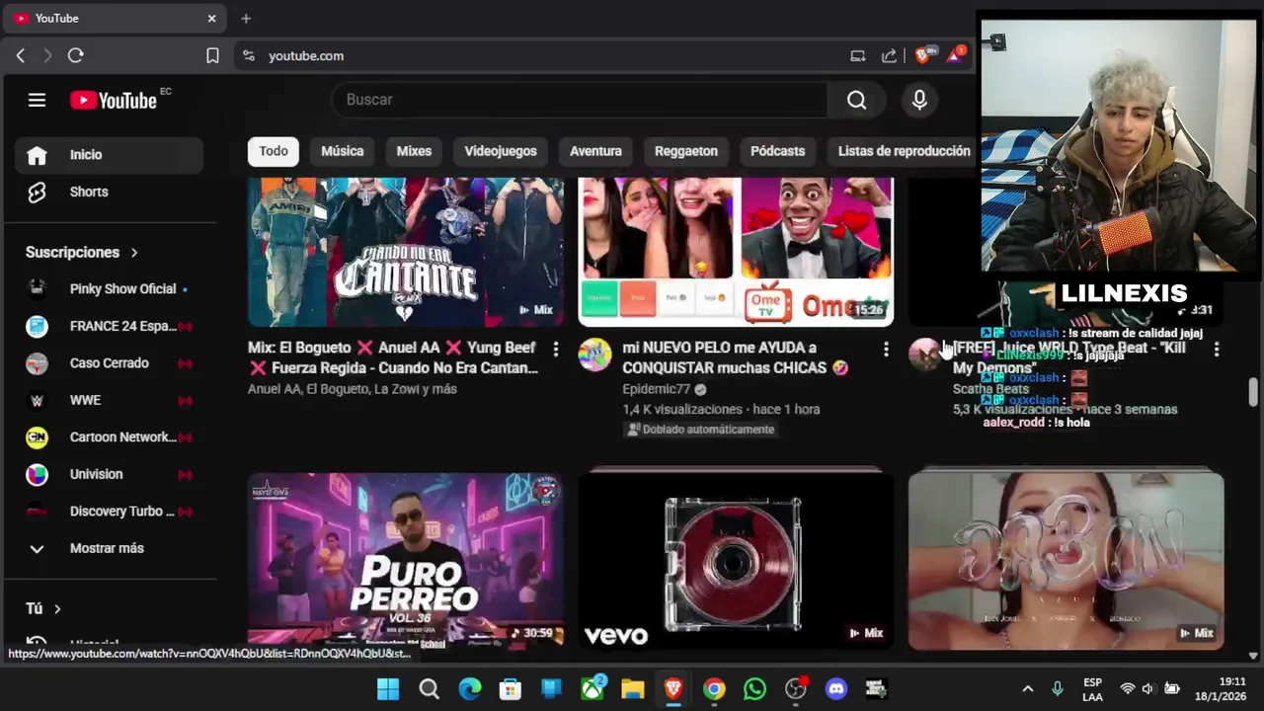The height and width of the screenshot is (711, 1264).
Task: Open options for Juice WRLD Type Beat video
Action: coord(1216,349)
